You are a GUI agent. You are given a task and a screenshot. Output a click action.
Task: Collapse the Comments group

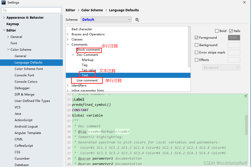pos(68,45)
